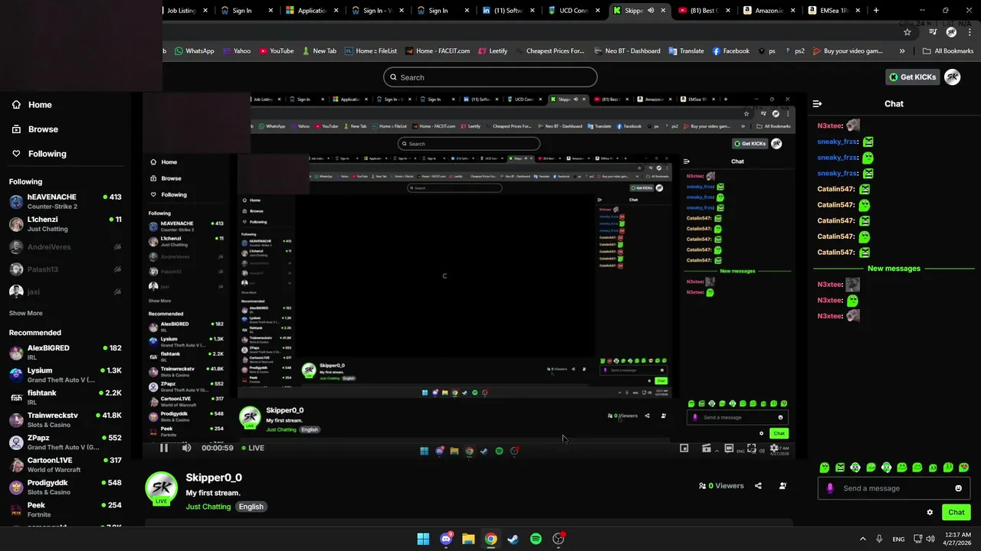Open the Translate bookmark
The height and width of the screenshot is (551, 981).
[x=686, y=51]
